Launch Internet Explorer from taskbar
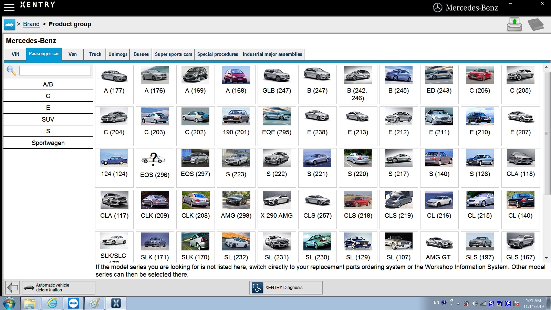551x310 pixels. point(52,303)
